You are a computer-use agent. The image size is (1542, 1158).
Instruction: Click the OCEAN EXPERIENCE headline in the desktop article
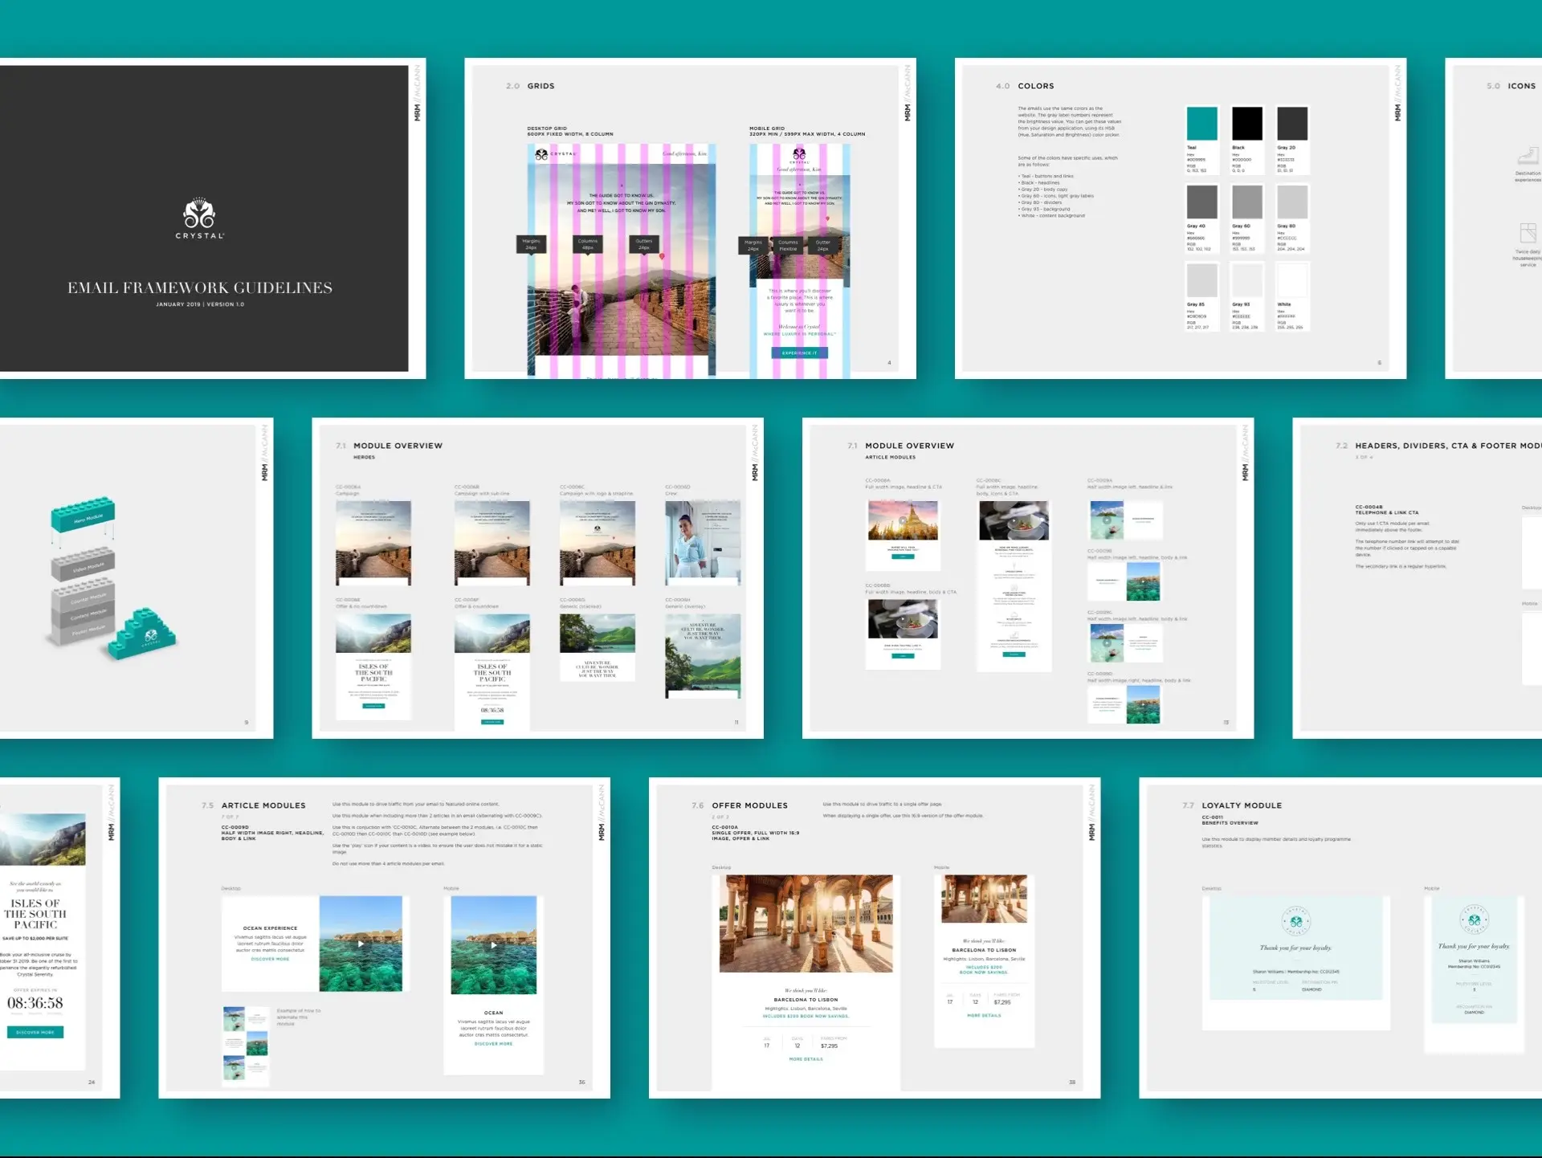(x=270, y=928)
